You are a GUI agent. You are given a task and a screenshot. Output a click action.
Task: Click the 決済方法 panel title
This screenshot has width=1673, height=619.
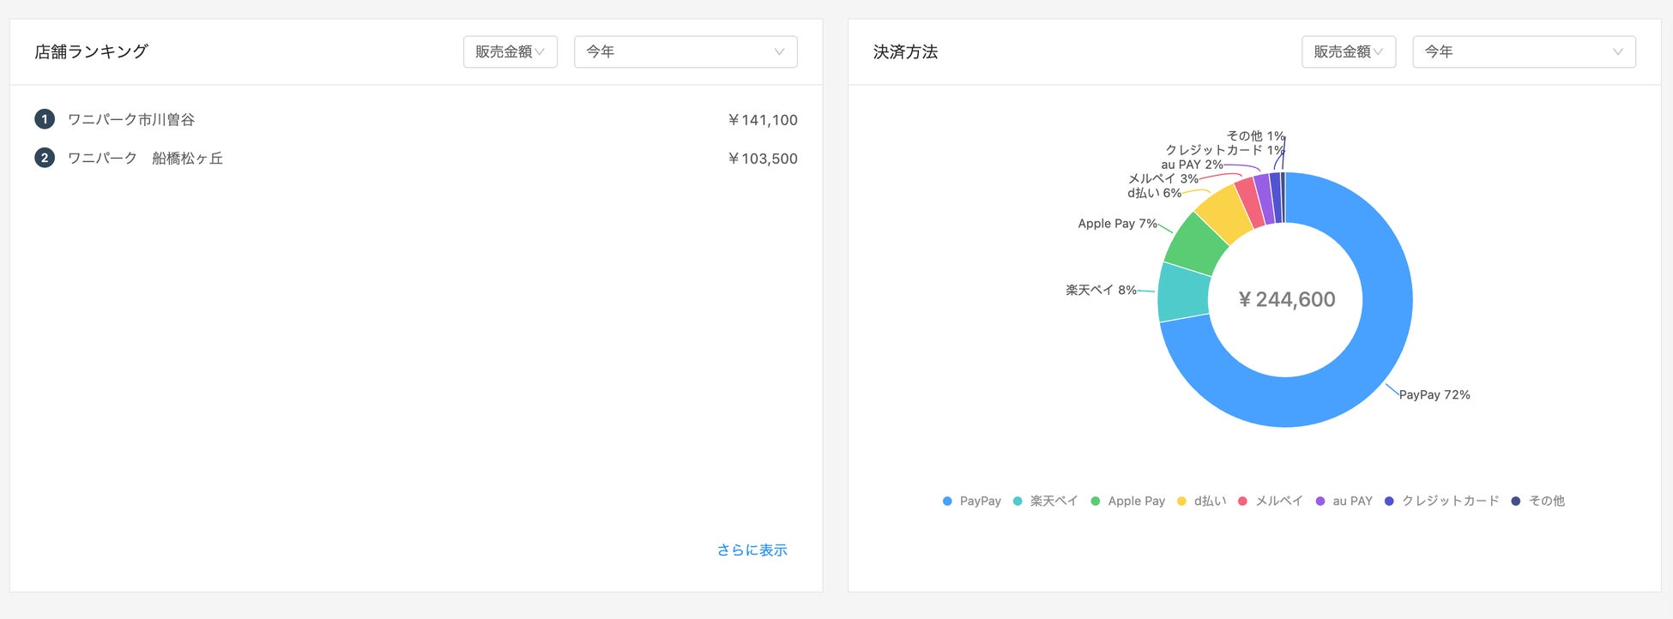[x=905, y=51]
